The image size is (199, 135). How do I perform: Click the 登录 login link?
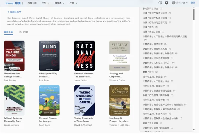pos(193,3)
